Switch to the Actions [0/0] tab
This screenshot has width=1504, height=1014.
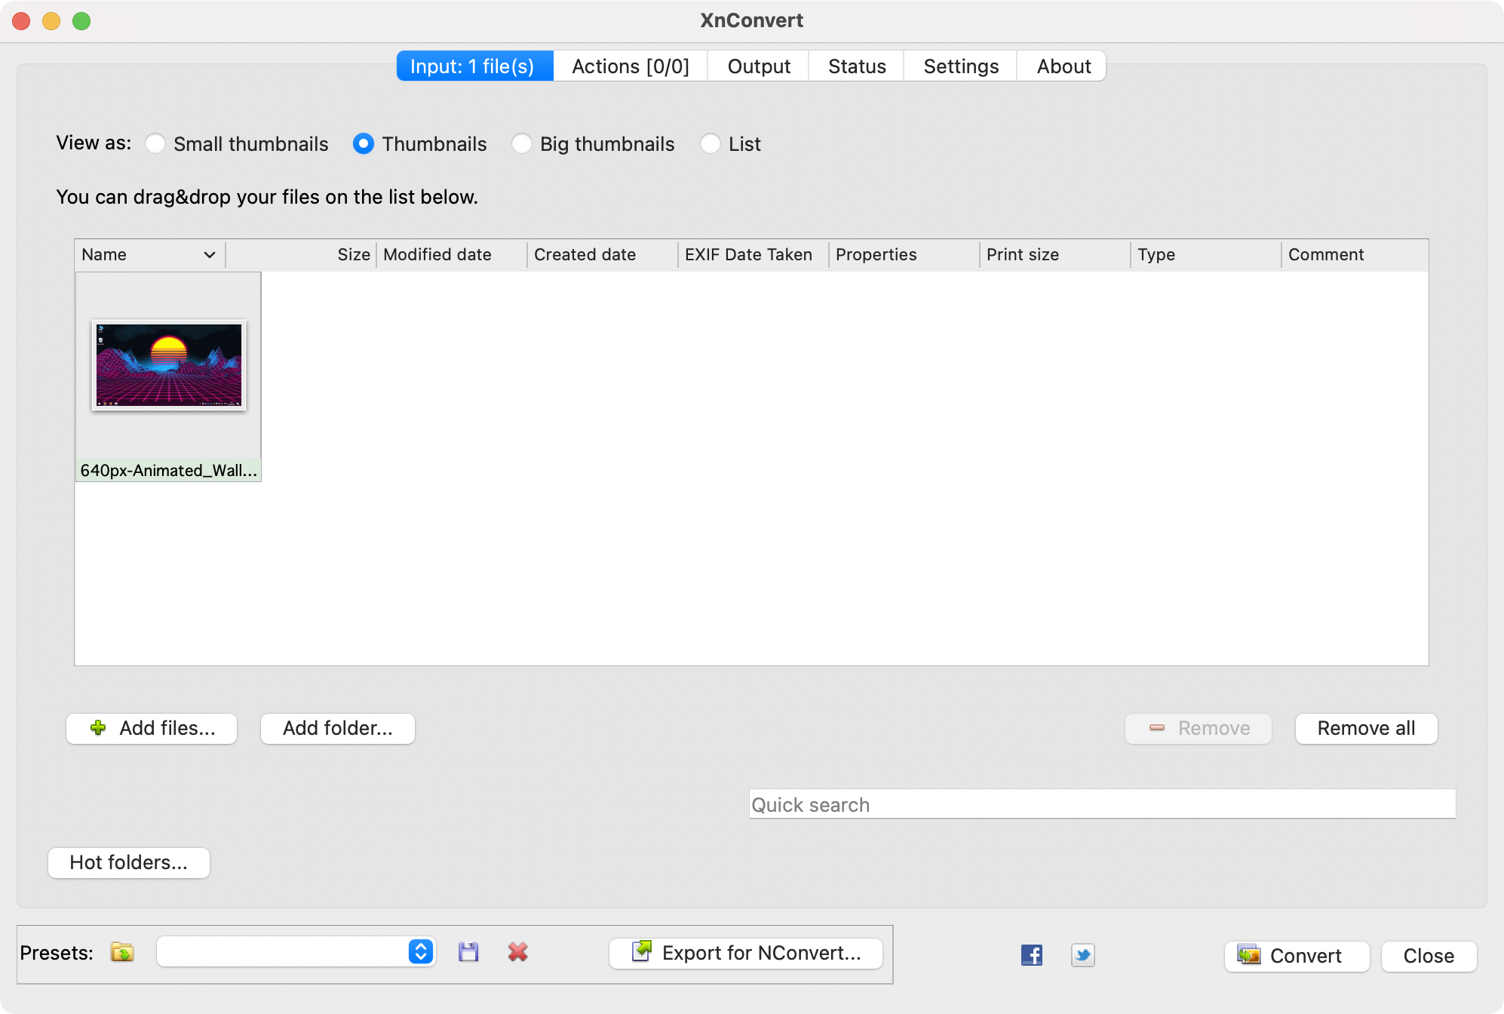point(631,66)
